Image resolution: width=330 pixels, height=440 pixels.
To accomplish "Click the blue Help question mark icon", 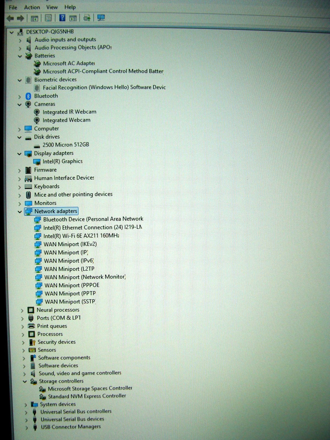I will pos(62,18).
